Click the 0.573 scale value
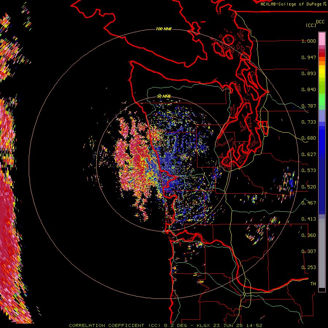 (309, 171)
